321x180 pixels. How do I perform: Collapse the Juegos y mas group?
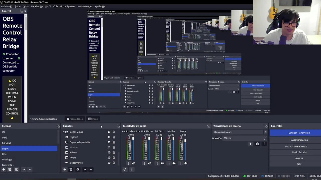pyautogui.click(x=64, y=132)
